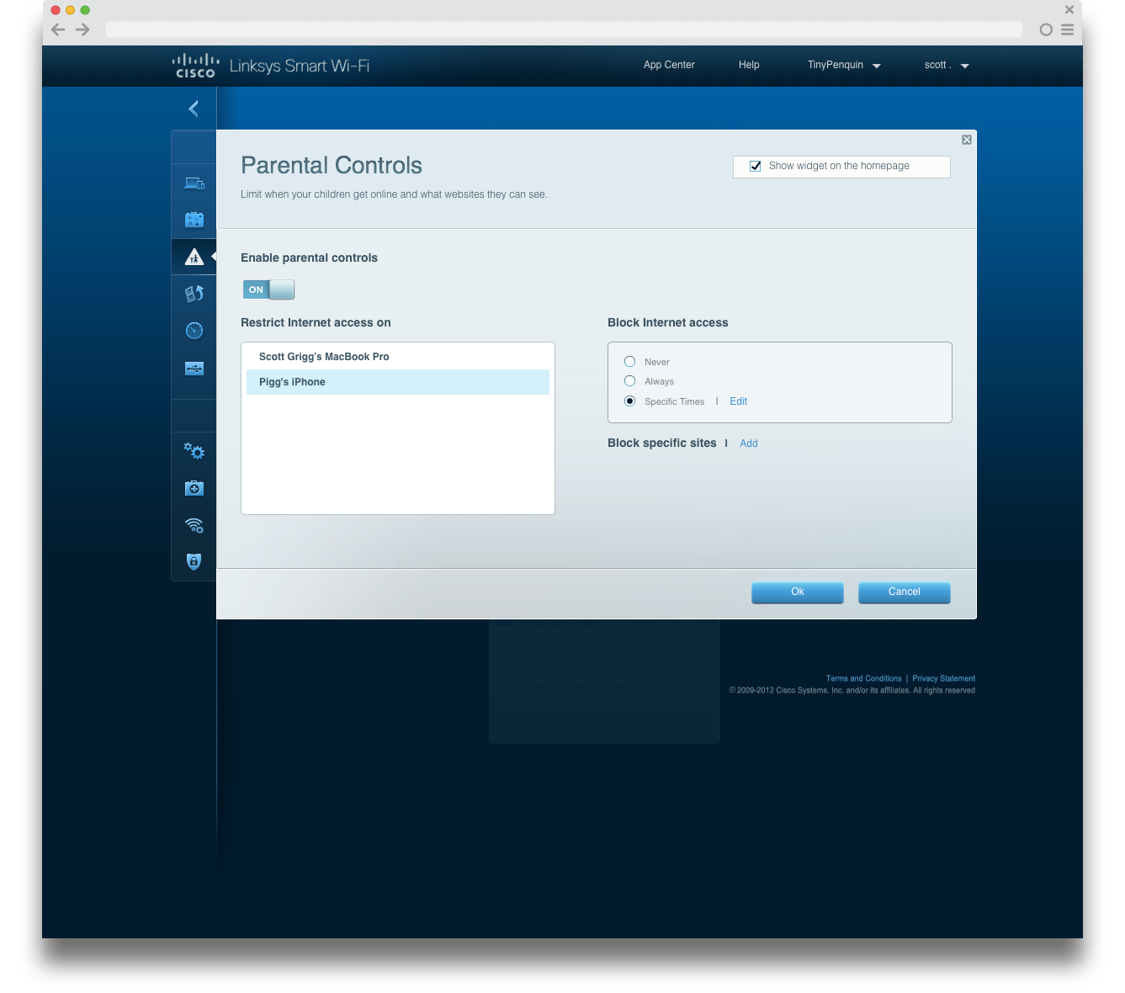The height and width of the screenshot is (993, 1125).
Task: Click the browser forward arrow
Action: click(x=82, y=29)
